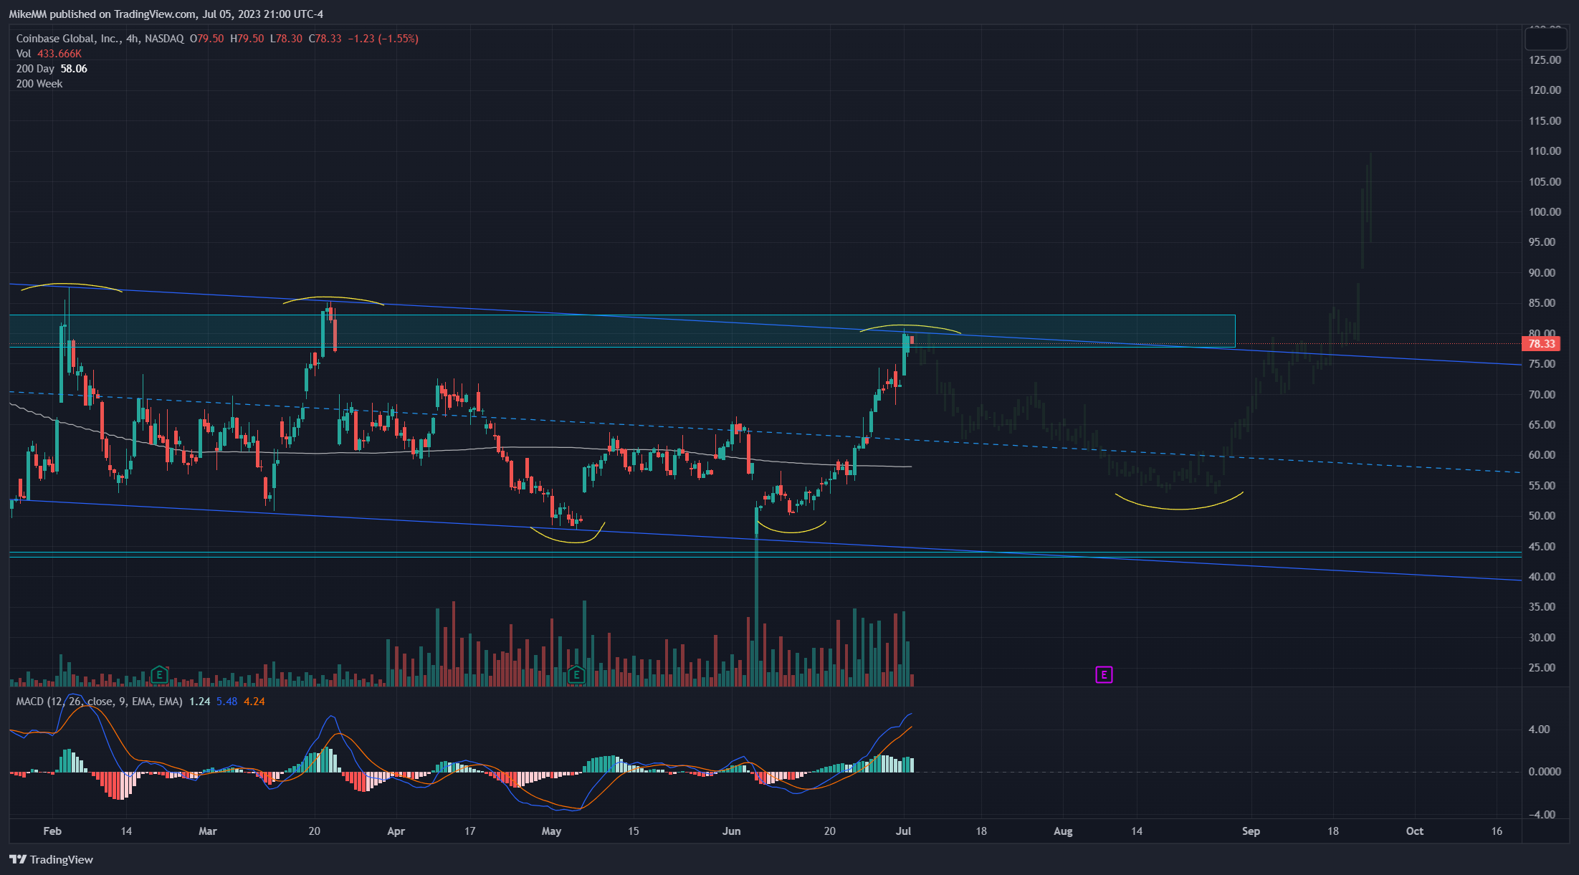Click the −1.23 (−1.55%) change value
This screenshot has height=875, width=1579.
(x=383, y=39)
